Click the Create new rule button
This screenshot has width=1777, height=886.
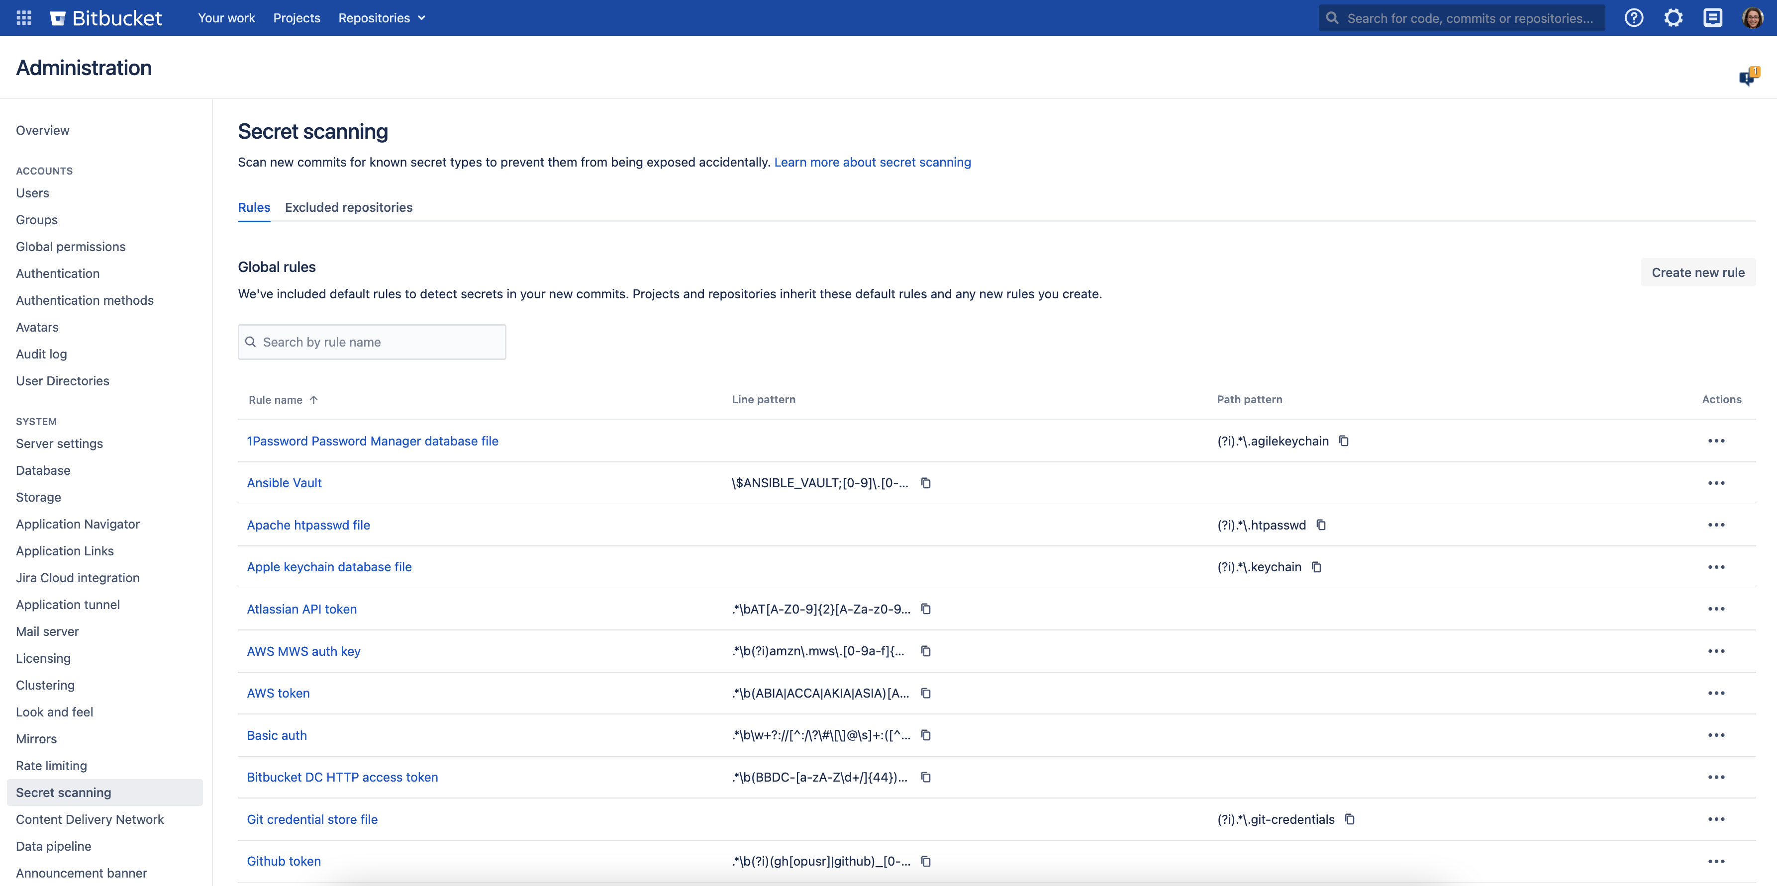point(1698,272)
